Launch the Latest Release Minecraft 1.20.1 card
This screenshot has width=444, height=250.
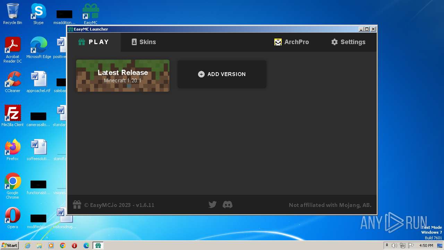point(123,76)
